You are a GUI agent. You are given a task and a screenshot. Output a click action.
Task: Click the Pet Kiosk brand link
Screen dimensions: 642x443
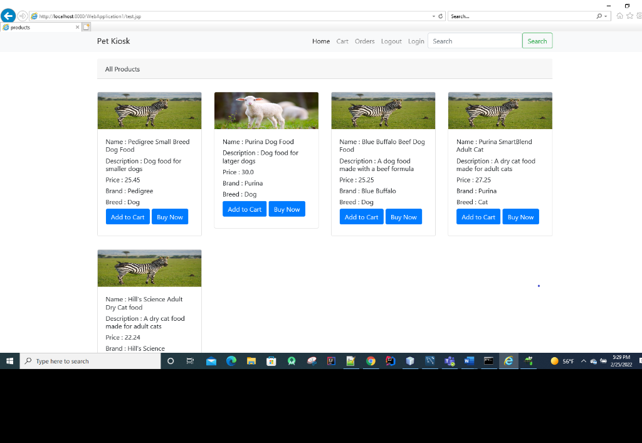point(113,41)
